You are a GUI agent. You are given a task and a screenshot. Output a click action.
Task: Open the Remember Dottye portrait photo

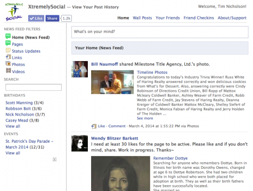point(120,173)
